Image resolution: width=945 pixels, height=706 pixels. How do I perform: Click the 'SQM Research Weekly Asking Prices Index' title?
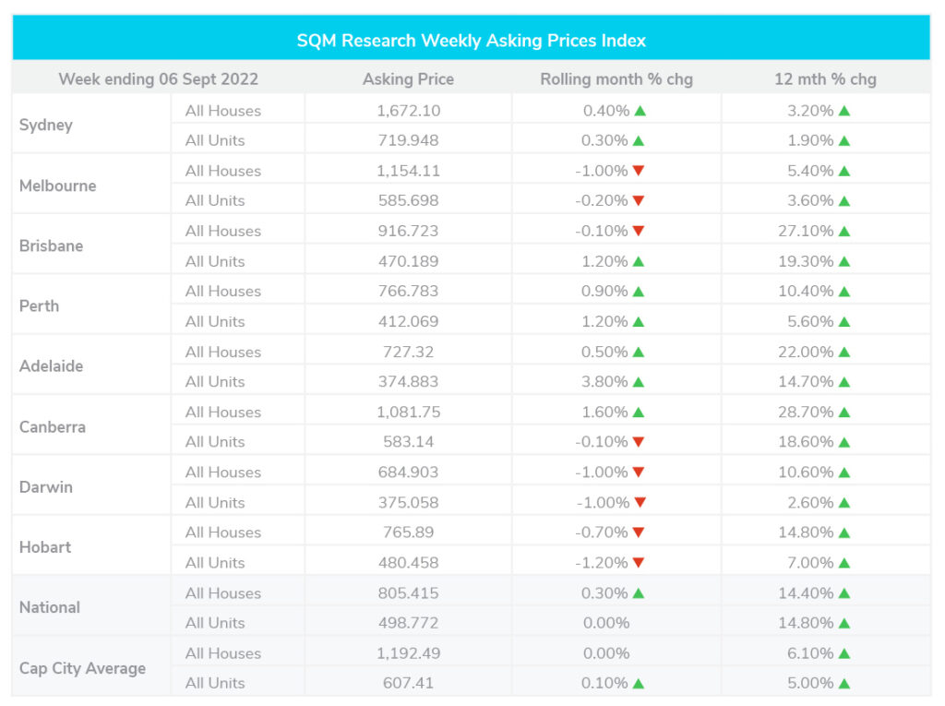(472, 41)
